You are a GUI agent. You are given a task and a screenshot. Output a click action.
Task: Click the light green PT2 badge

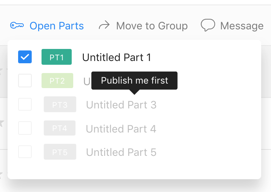[x=57, y=81]
